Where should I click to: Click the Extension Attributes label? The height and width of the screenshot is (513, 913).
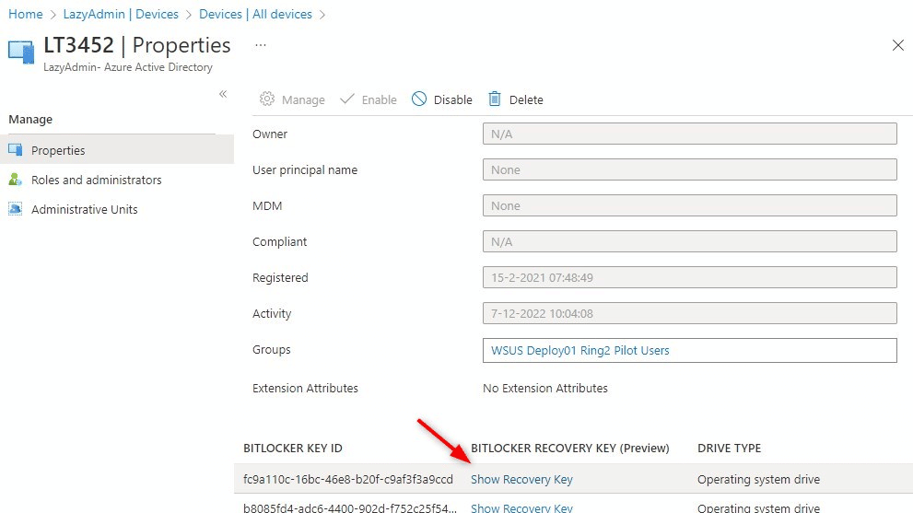(x=305, y=388)
